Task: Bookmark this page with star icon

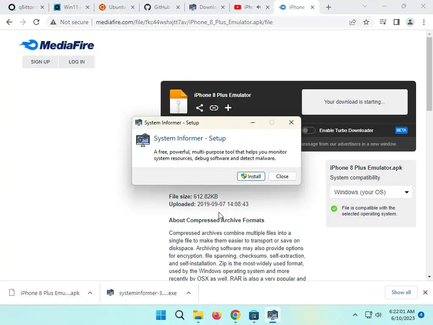Action: click(x=366, y=22)
